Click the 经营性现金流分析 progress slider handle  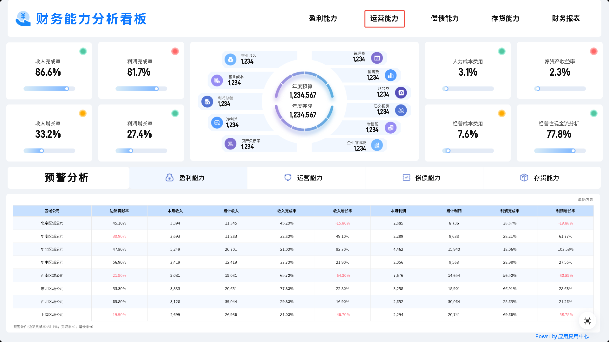point(573,151)
